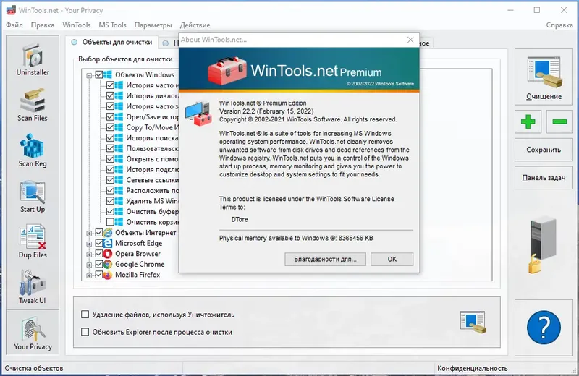Open the Uninstaller tool
Image resolution: width=579 pixels, height=376 pixels.
[x=33, y=60]
